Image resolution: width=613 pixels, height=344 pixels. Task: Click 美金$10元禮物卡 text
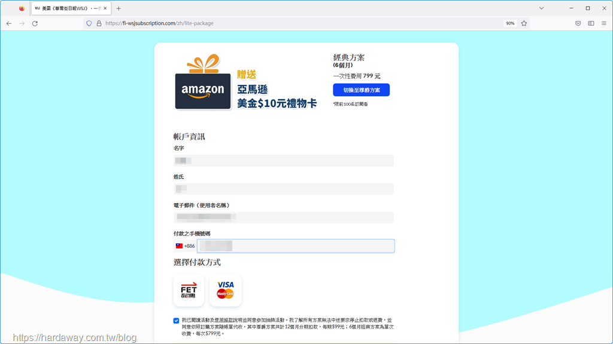(277, 103)
